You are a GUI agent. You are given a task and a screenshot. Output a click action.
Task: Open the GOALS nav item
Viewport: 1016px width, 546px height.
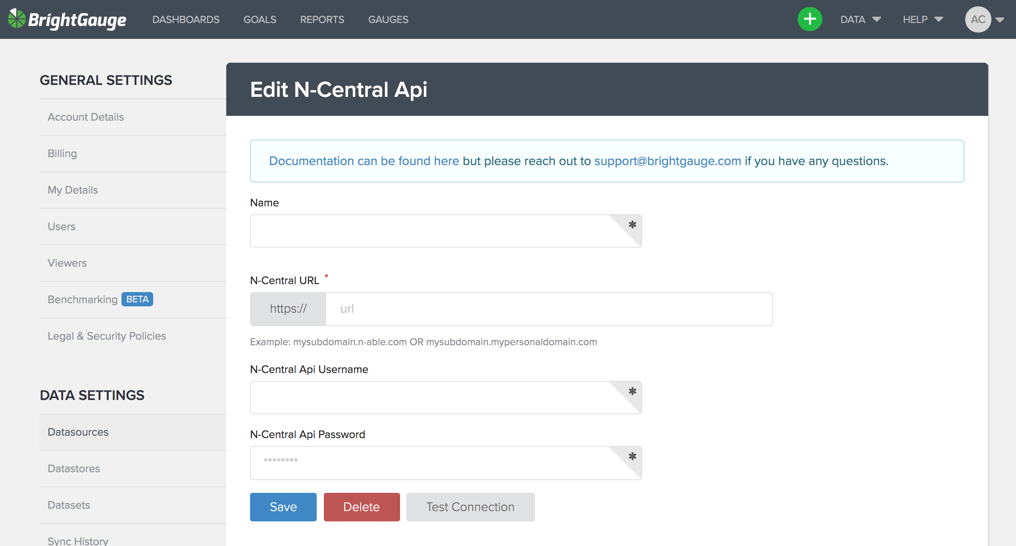tap(260, 19)
